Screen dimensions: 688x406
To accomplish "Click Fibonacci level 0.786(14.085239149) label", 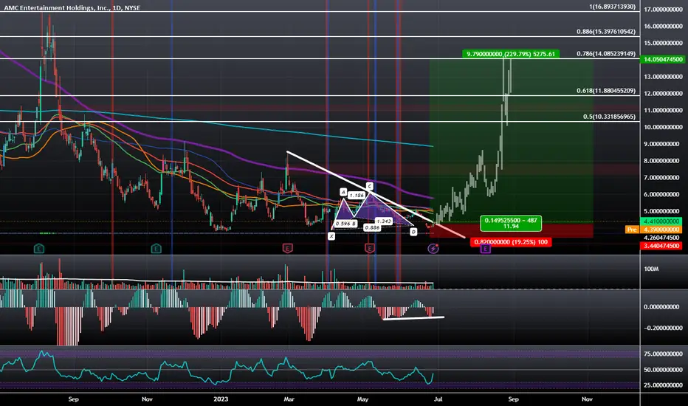I will [x=606, y=54].
